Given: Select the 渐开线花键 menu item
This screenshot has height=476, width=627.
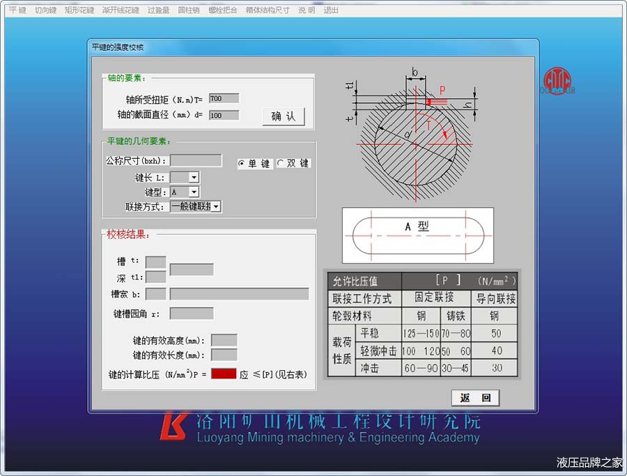Looking at the screenshot, I should [x=120, y=10].
